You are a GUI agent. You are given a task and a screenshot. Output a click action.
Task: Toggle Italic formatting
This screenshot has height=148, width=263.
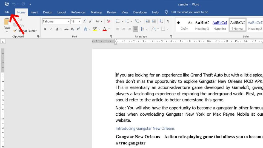coord(51,29)
